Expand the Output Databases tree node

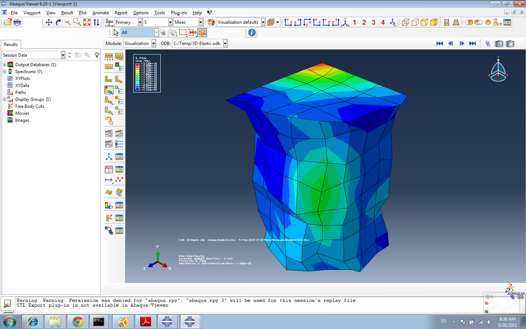(4, 65)
